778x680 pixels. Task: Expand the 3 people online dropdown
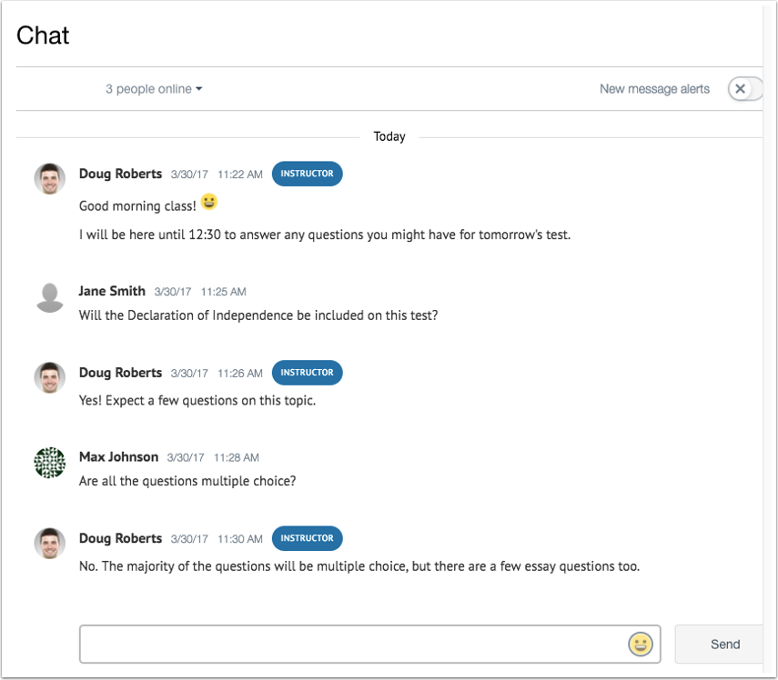coord(154,89)
